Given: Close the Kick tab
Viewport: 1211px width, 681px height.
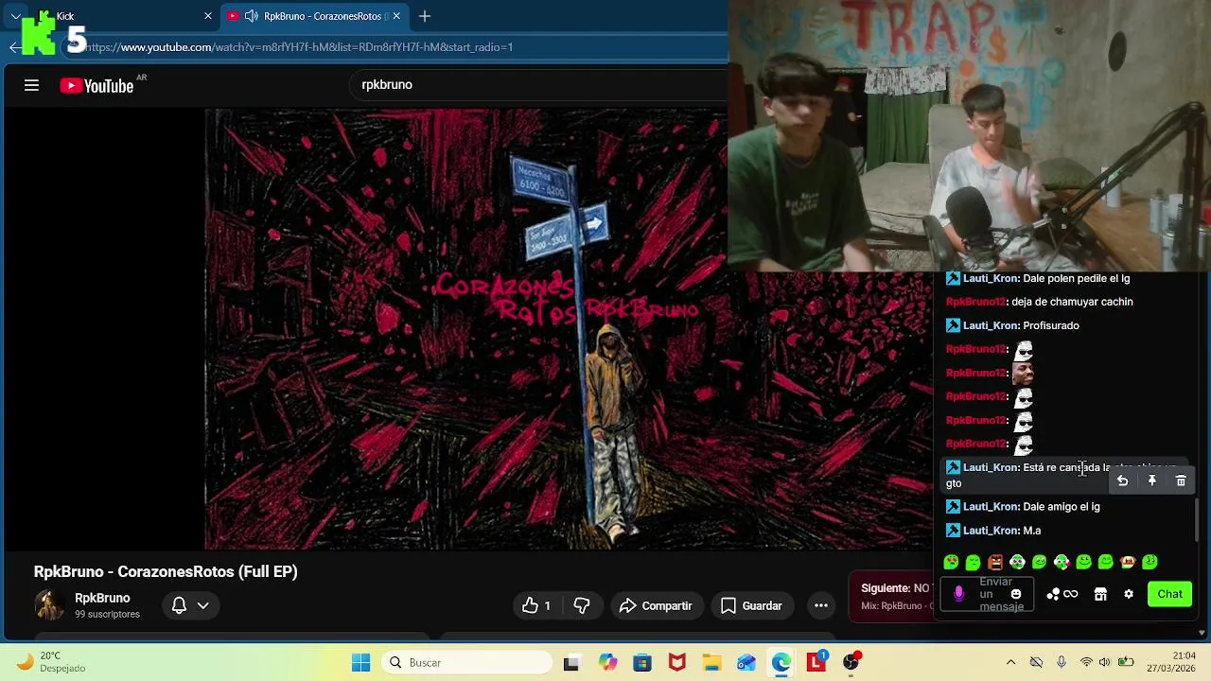Looking at the screenshot, I should pyautogui.click(x=208, y=16).
